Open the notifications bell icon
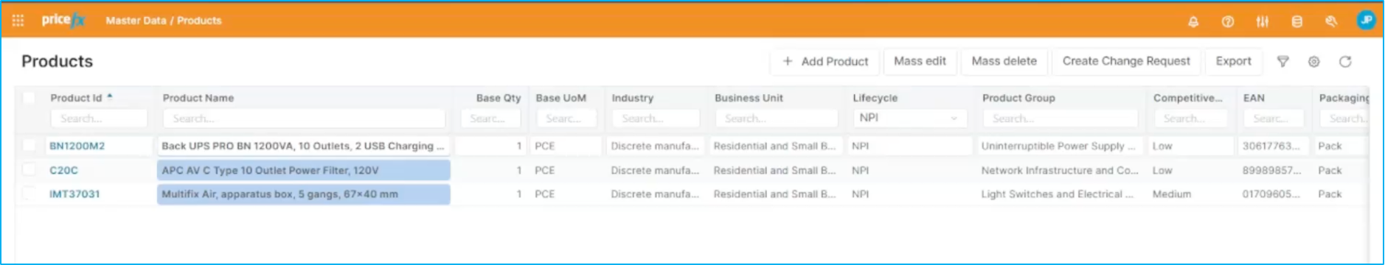Image resolution: width=1385 pixels, height=265 pixels. [1193, 21]
